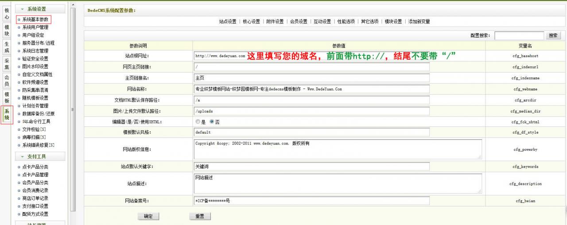The height and width of the screenshot is (225, 567).
Task: Click the 搜索 button
Action: (553, 36)
